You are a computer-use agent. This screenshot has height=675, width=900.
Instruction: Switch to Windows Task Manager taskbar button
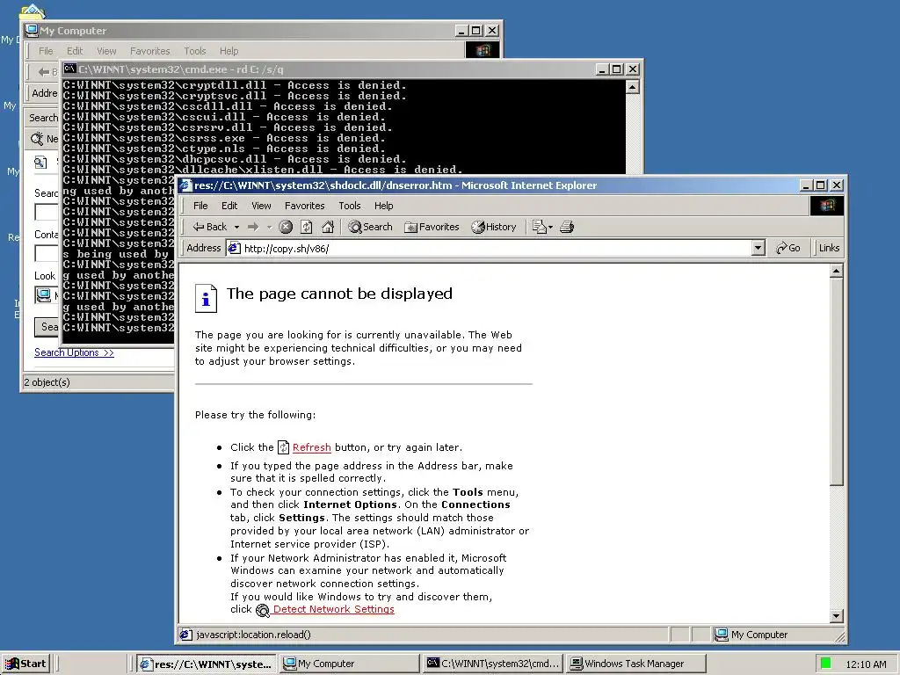point(635,664)
